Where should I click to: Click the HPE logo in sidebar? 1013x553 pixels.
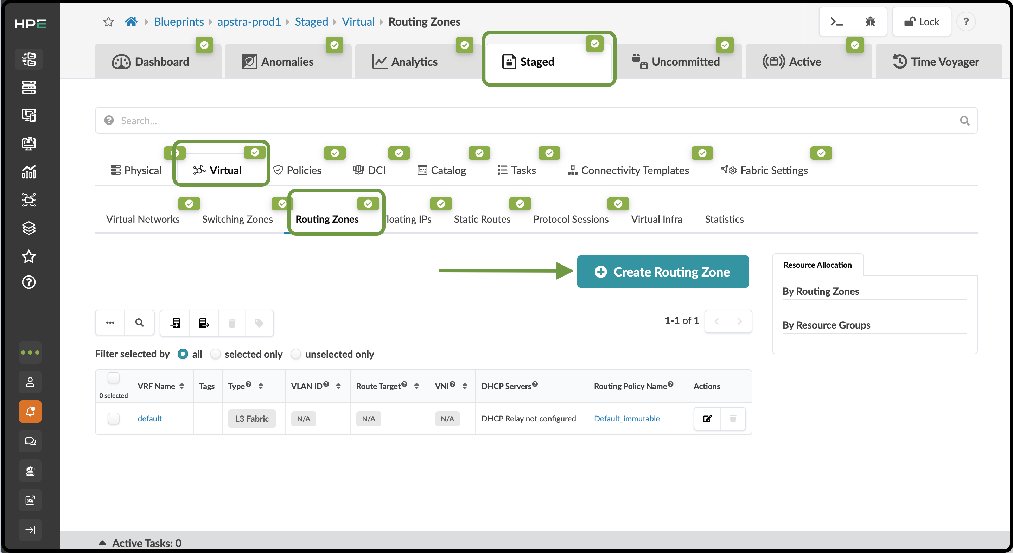[30, 24]
